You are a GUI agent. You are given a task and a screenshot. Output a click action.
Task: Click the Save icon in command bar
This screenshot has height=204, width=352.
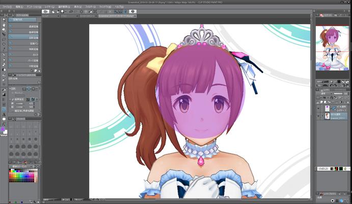[x=63, y=11]
